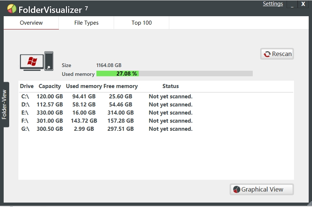Image resolution: width=312 pixels, height=207 pixels.
Task: Click the 300.50 GB capacity cell
Action: pos(50,129)
